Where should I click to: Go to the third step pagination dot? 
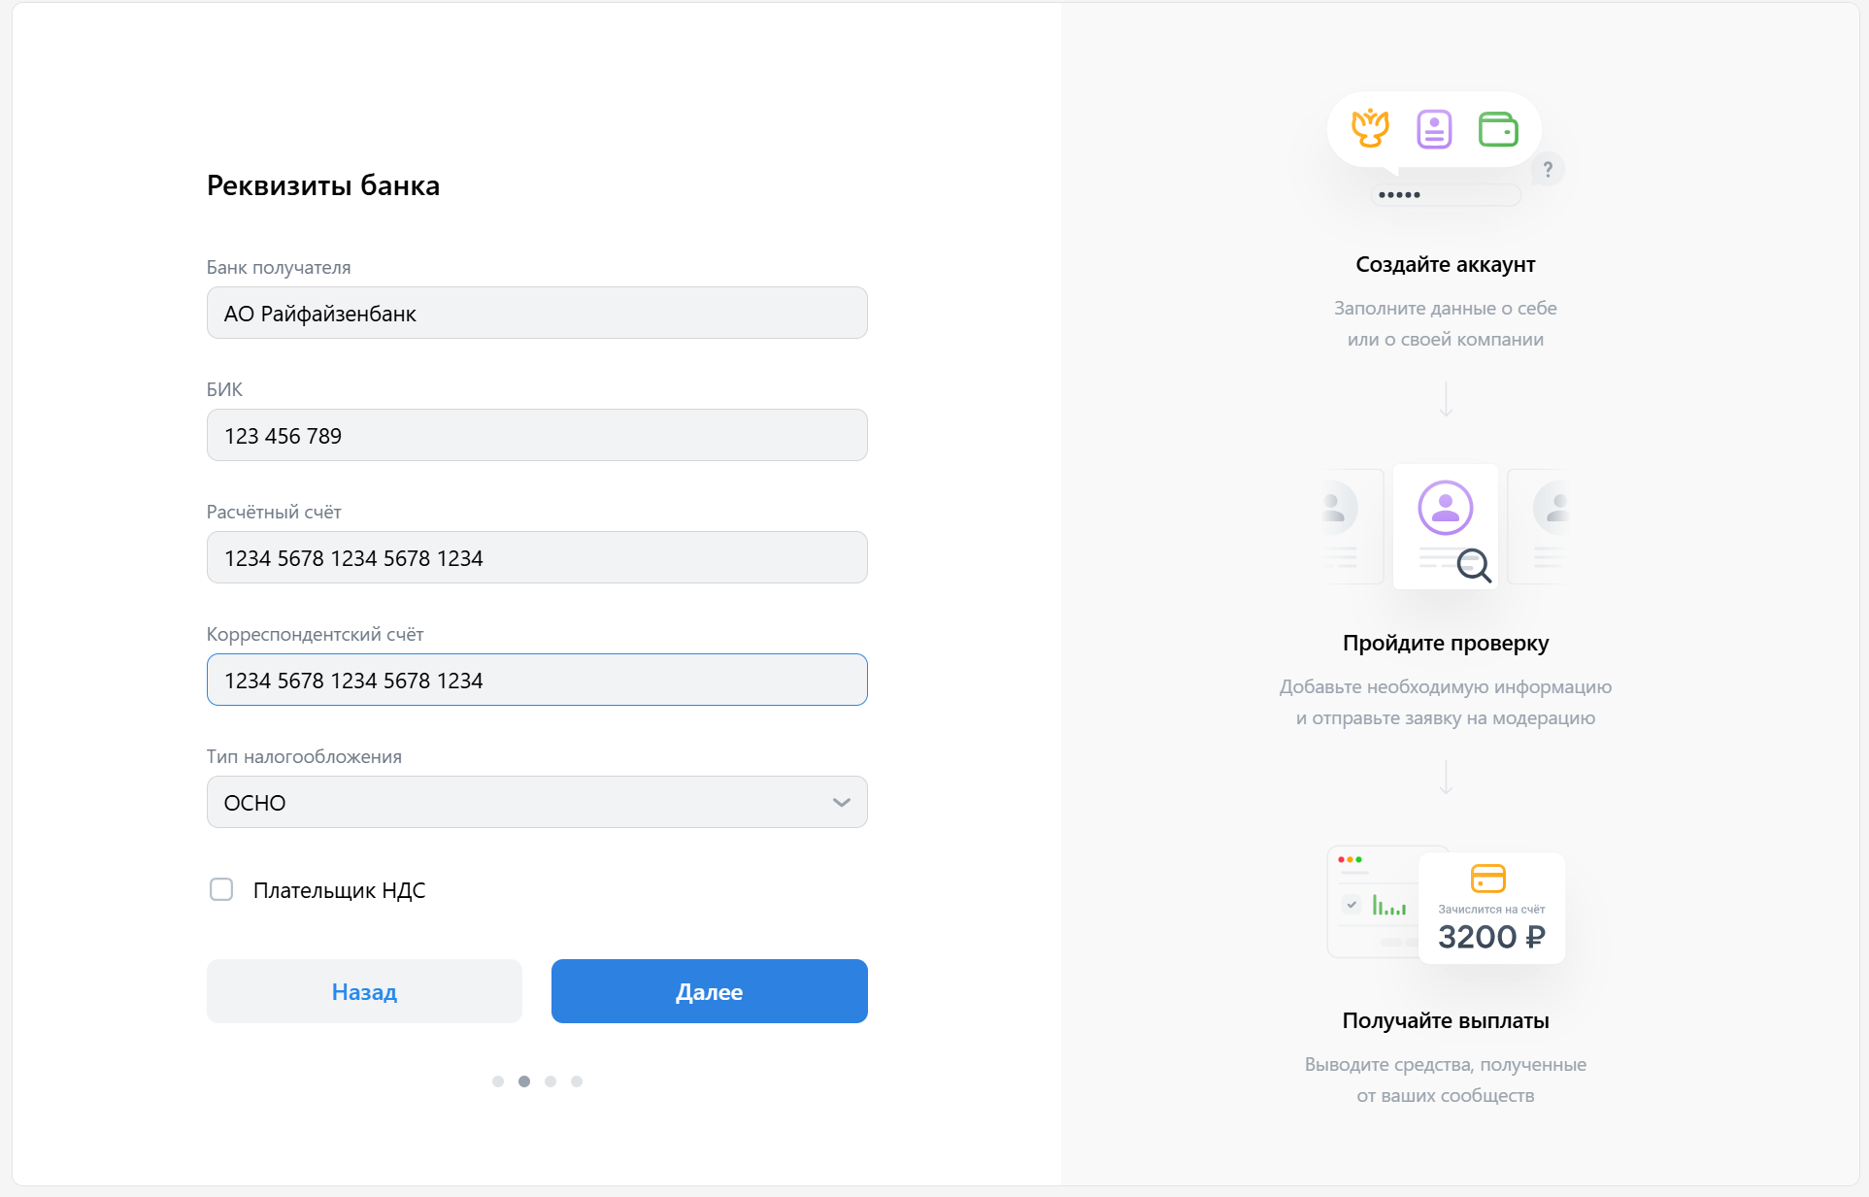[x=551, y=1081]
